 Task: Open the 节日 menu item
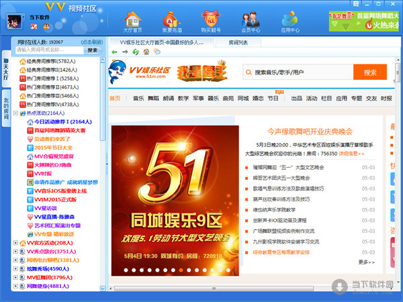coord(273,98)
